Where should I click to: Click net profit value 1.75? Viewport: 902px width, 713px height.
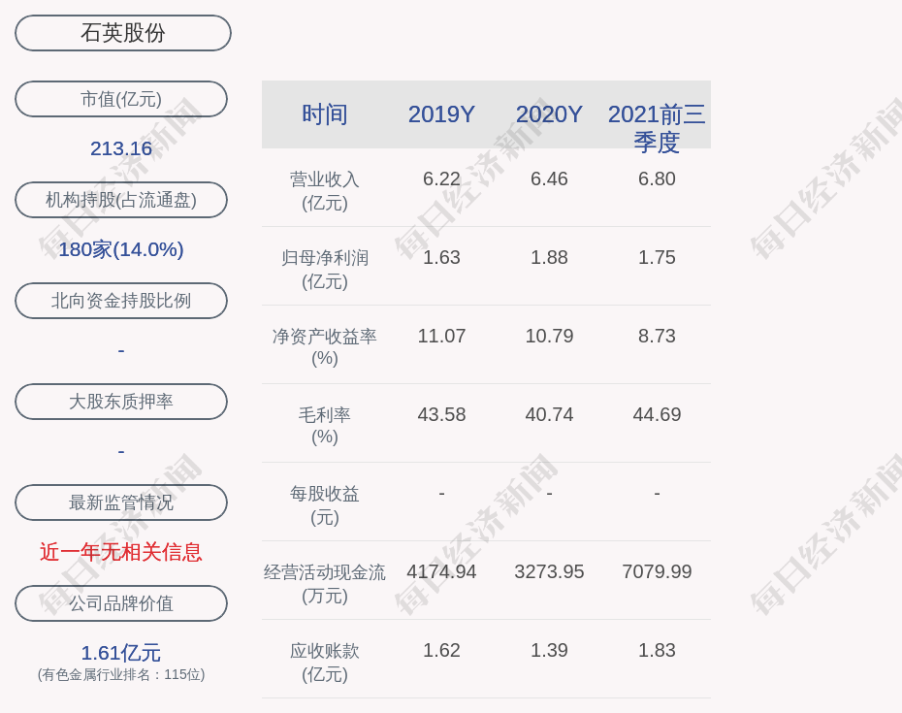657,257
